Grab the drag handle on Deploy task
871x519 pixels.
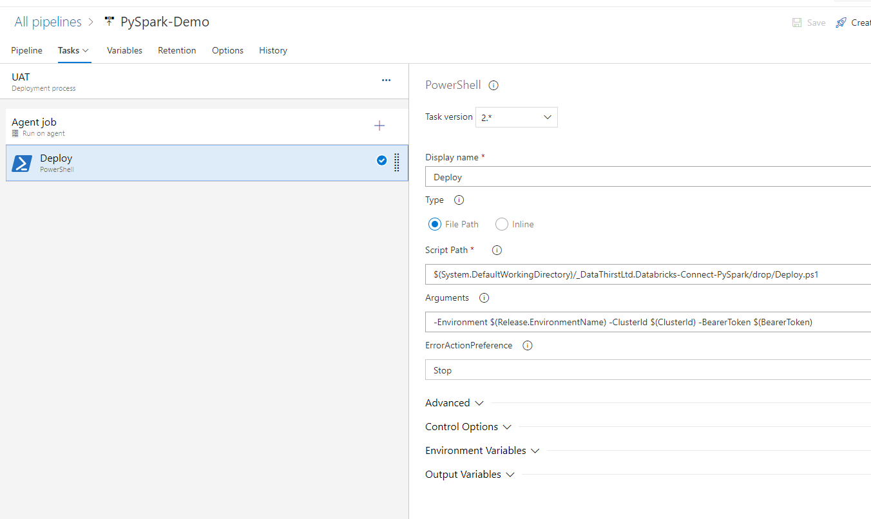396,163
